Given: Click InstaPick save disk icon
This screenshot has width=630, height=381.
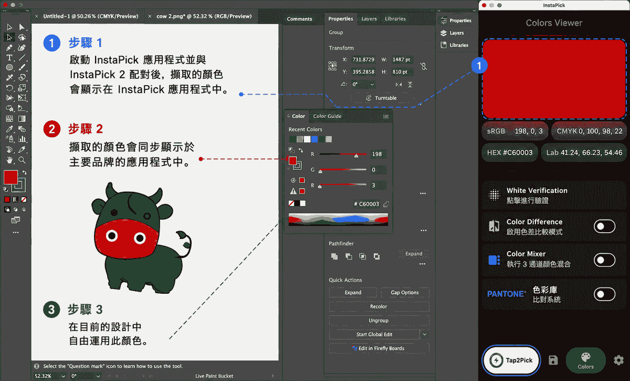Looking at the screenshot, I should point(553,360).
